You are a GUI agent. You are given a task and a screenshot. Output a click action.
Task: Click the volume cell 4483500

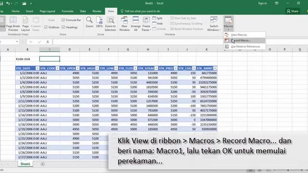point(148,82)
